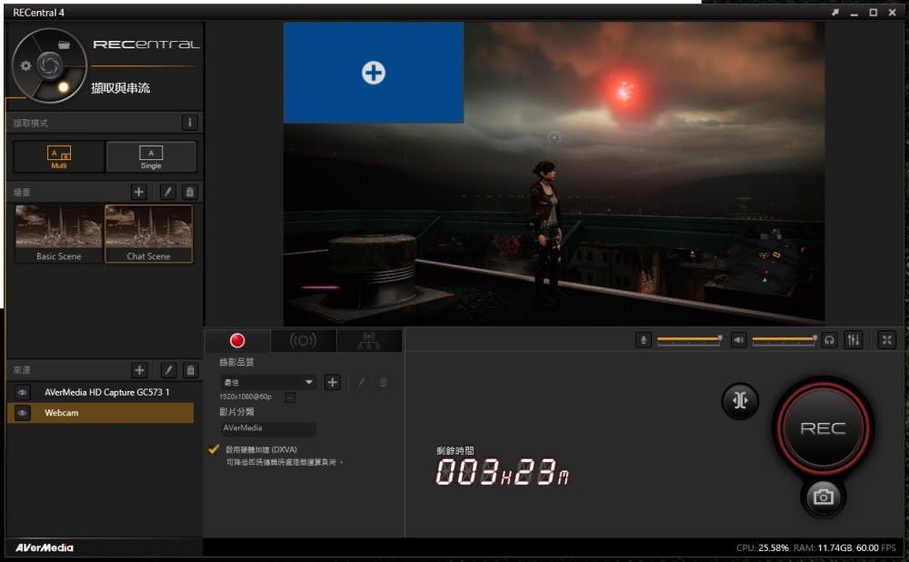The image size is (909, 562).
Task: Open the file folder in circular menu
Action: click(64, 44)
